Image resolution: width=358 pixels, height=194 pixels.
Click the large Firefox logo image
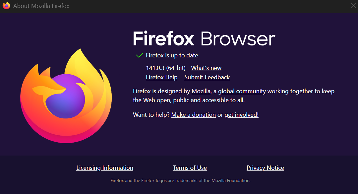pyautogui.click(x=66, y=96)
